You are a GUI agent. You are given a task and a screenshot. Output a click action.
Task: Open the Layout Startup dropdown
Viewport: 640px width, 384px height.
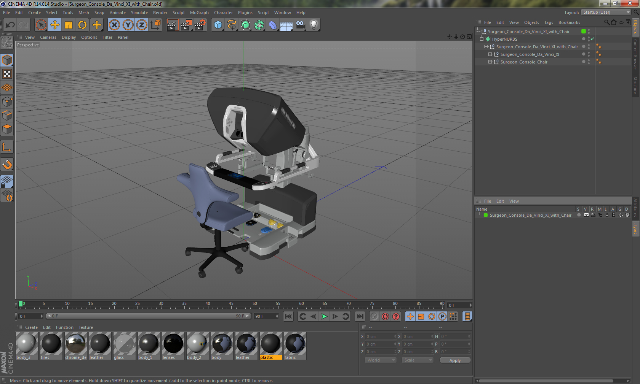[606, 13]
